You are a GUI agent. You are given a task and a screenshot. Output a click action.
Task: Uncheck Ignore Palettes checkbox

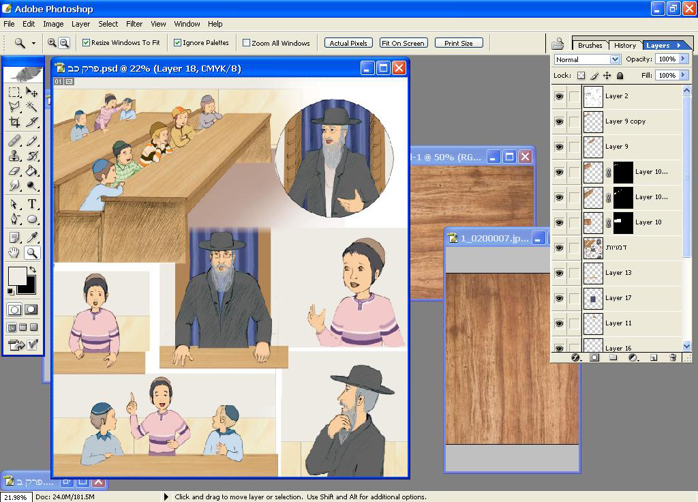(x=178, y=43)
